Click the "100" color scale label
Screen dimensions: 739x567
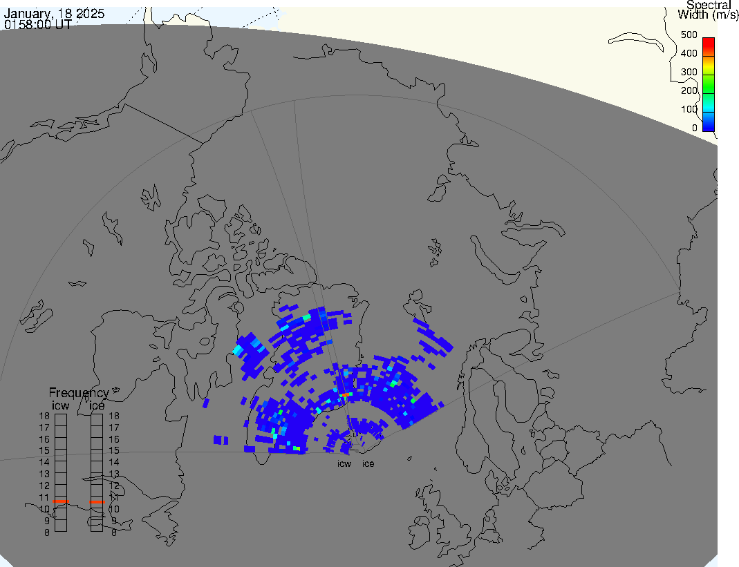[x=689, y=109]
